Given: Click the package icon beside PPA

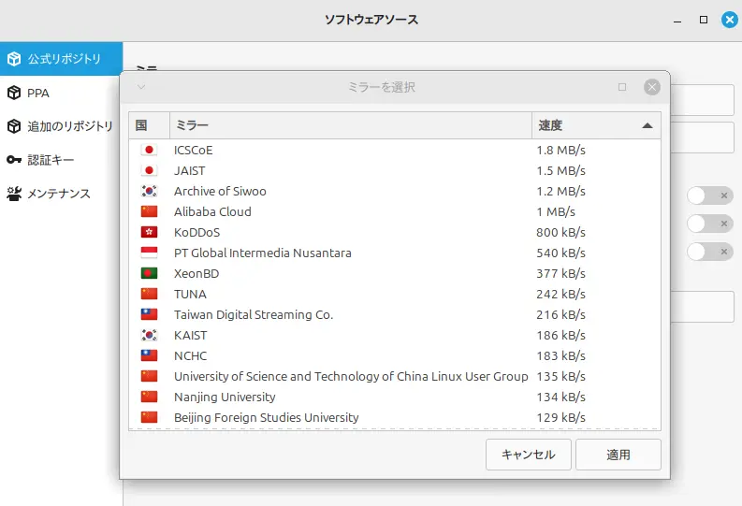Looking at the screenshot, I should 14,93.
